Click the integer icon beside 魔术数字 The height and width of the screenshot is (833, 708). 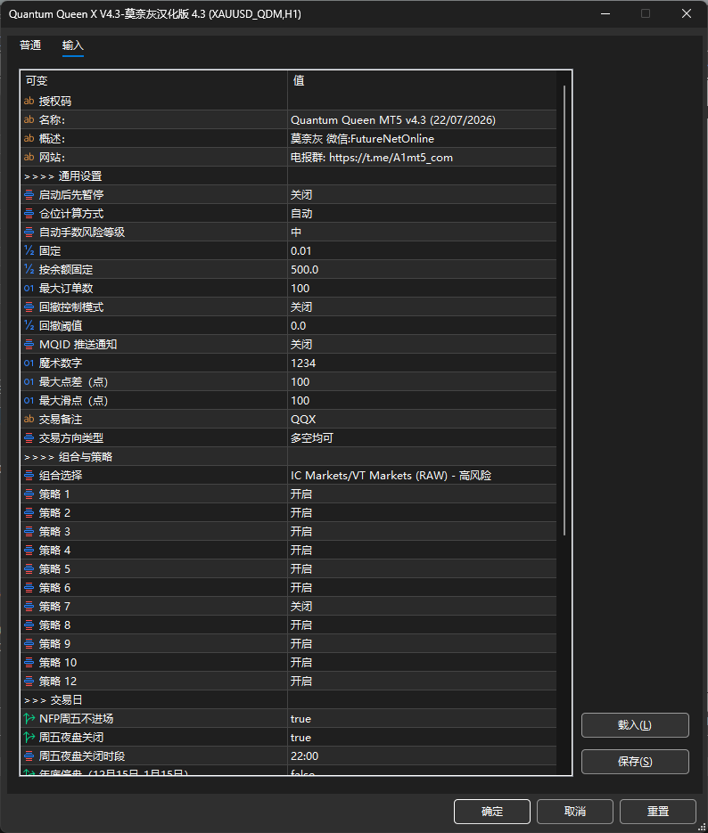pos(29,363)
